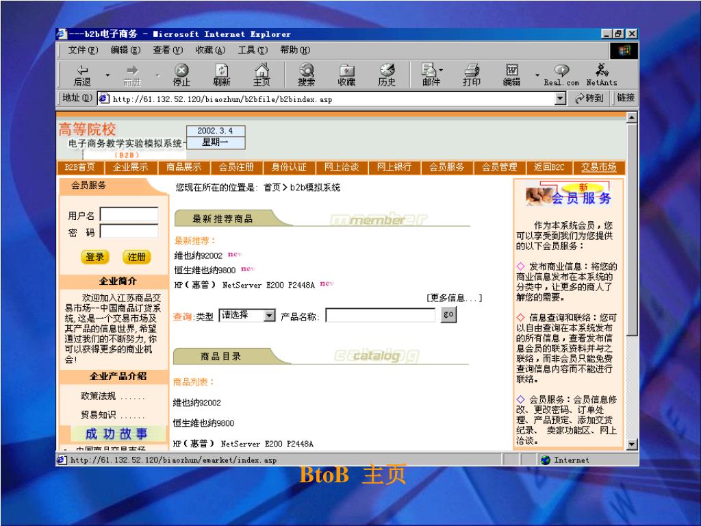Refresh the page with 刷新 icon
This screenshot has width=701, height=526.
[222, 75]
